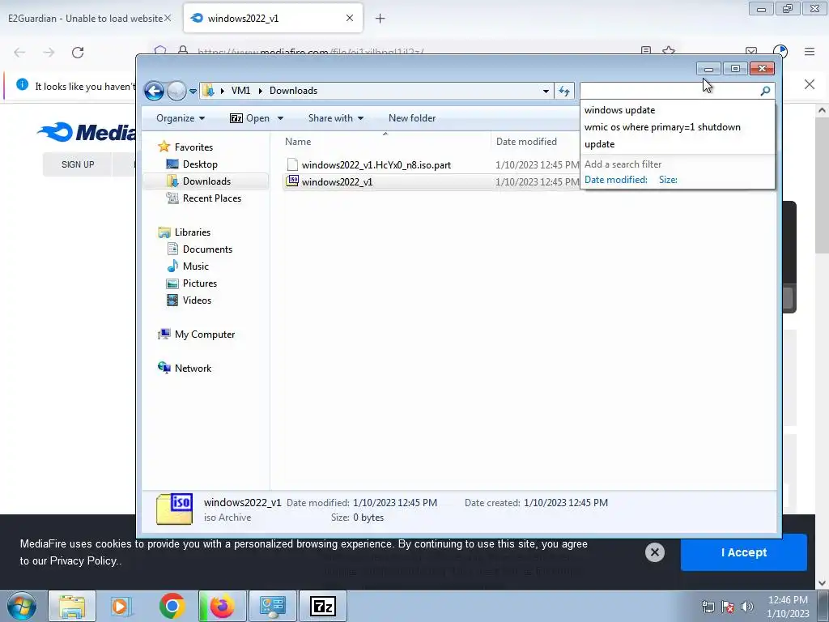Click Firefox back navigation arrow

point(19,53)
